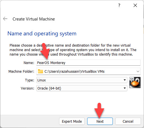The width and height of the screenshot is (144, 128).
Task: Click the Version: label
Action: point(28,88)
